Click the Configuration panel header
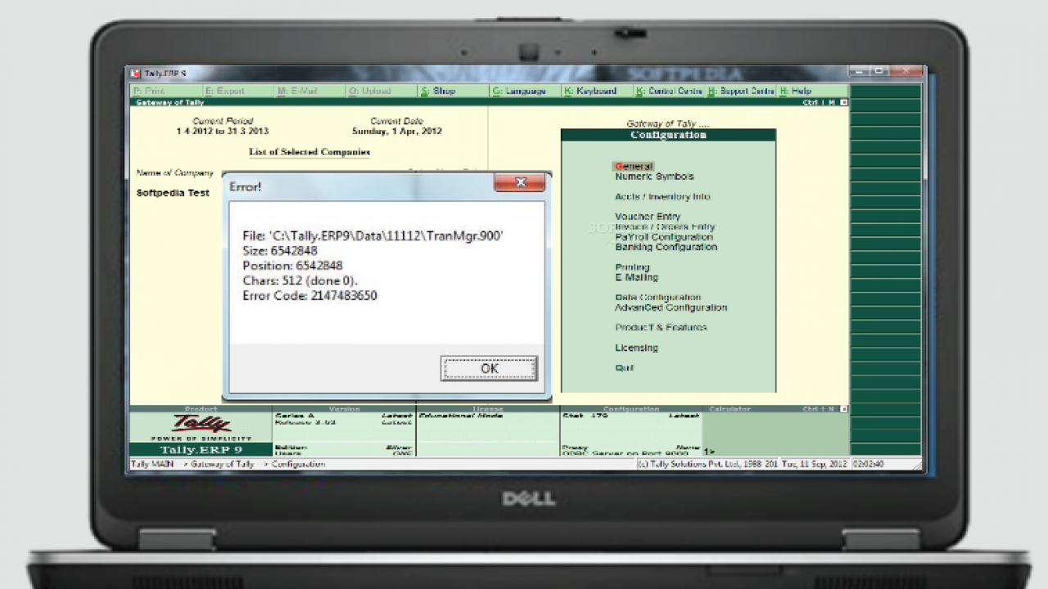Image resolution: width=1048 pixels, height=589 pixels. coord(668,135)
